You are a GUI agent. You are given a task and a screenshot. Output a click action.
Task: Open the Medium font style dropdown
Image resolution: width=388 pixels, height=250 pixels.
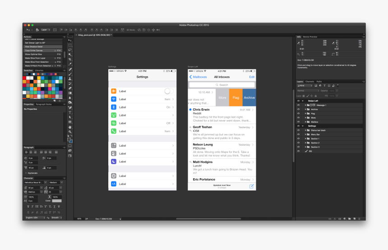[55, 182]
